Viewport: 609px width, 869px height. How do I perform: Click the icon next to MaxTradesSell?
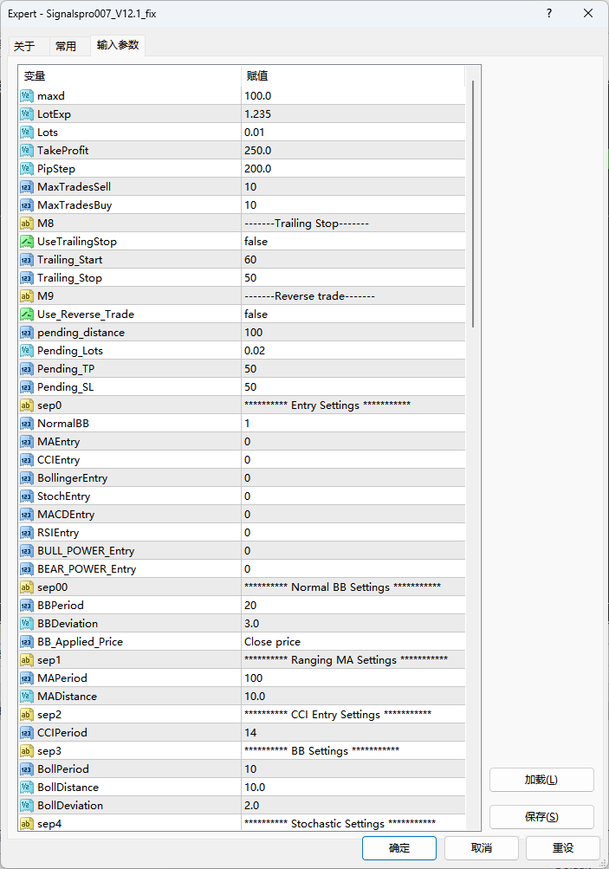pyautogui.click(x=27, y=187)
